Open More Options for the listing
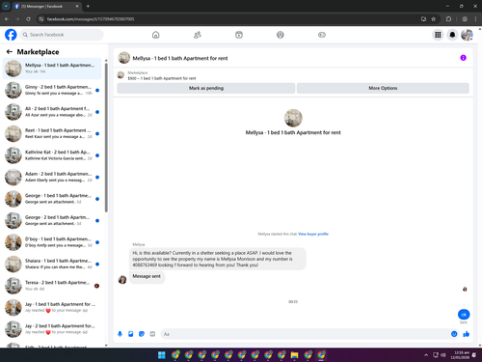Image resolution: width=482 pixels, height=362 pixels. click(383, 88)
